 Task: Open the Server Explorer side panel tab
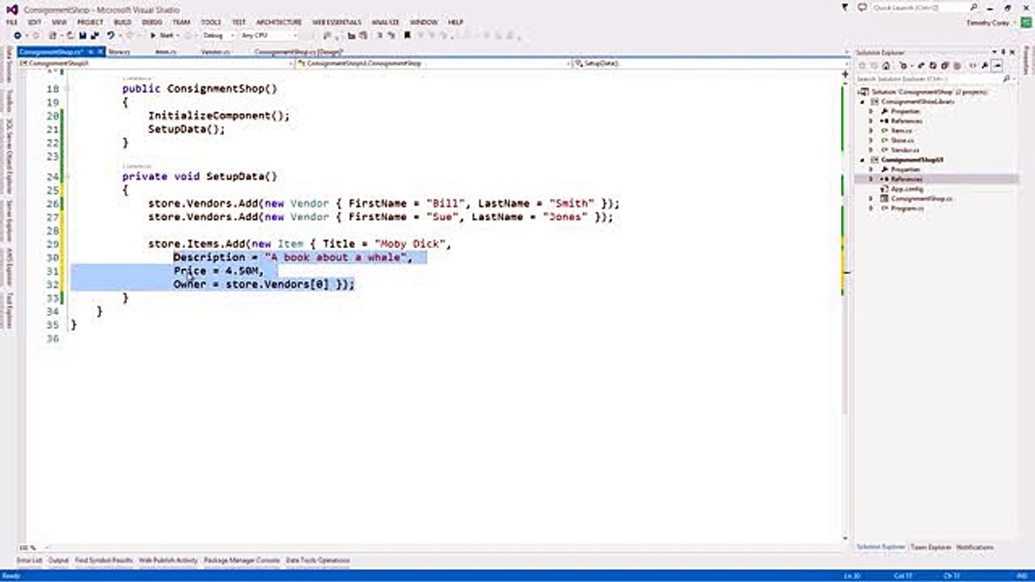9,220
